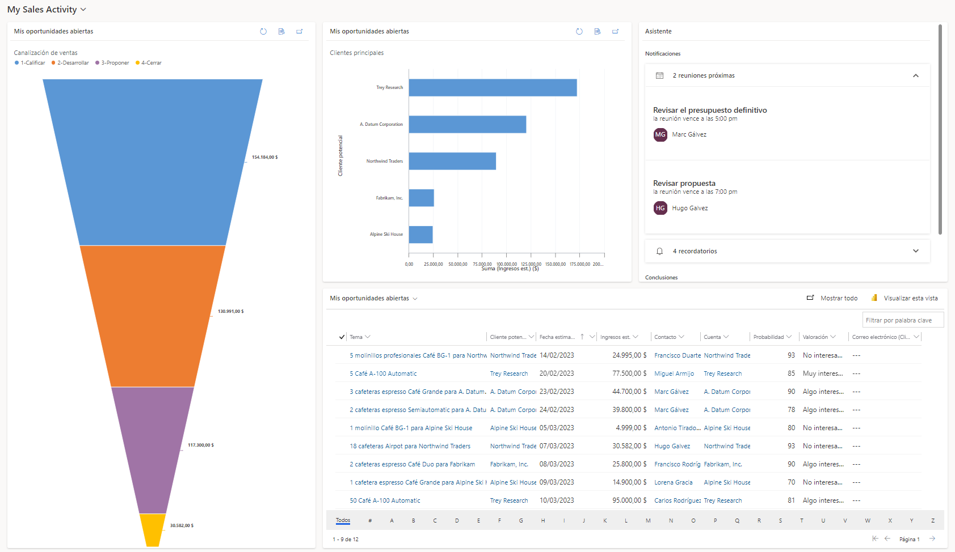Refresh the sales funnel chart
Viewport: 955px width, 552px height.
tap(263, 32)
